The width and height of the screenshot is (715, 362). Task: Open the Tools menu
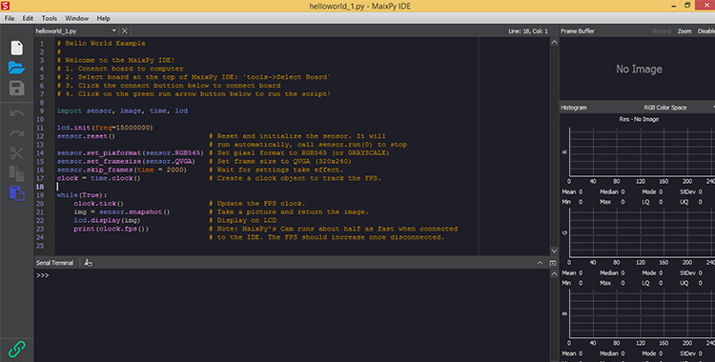pos(50,18)
